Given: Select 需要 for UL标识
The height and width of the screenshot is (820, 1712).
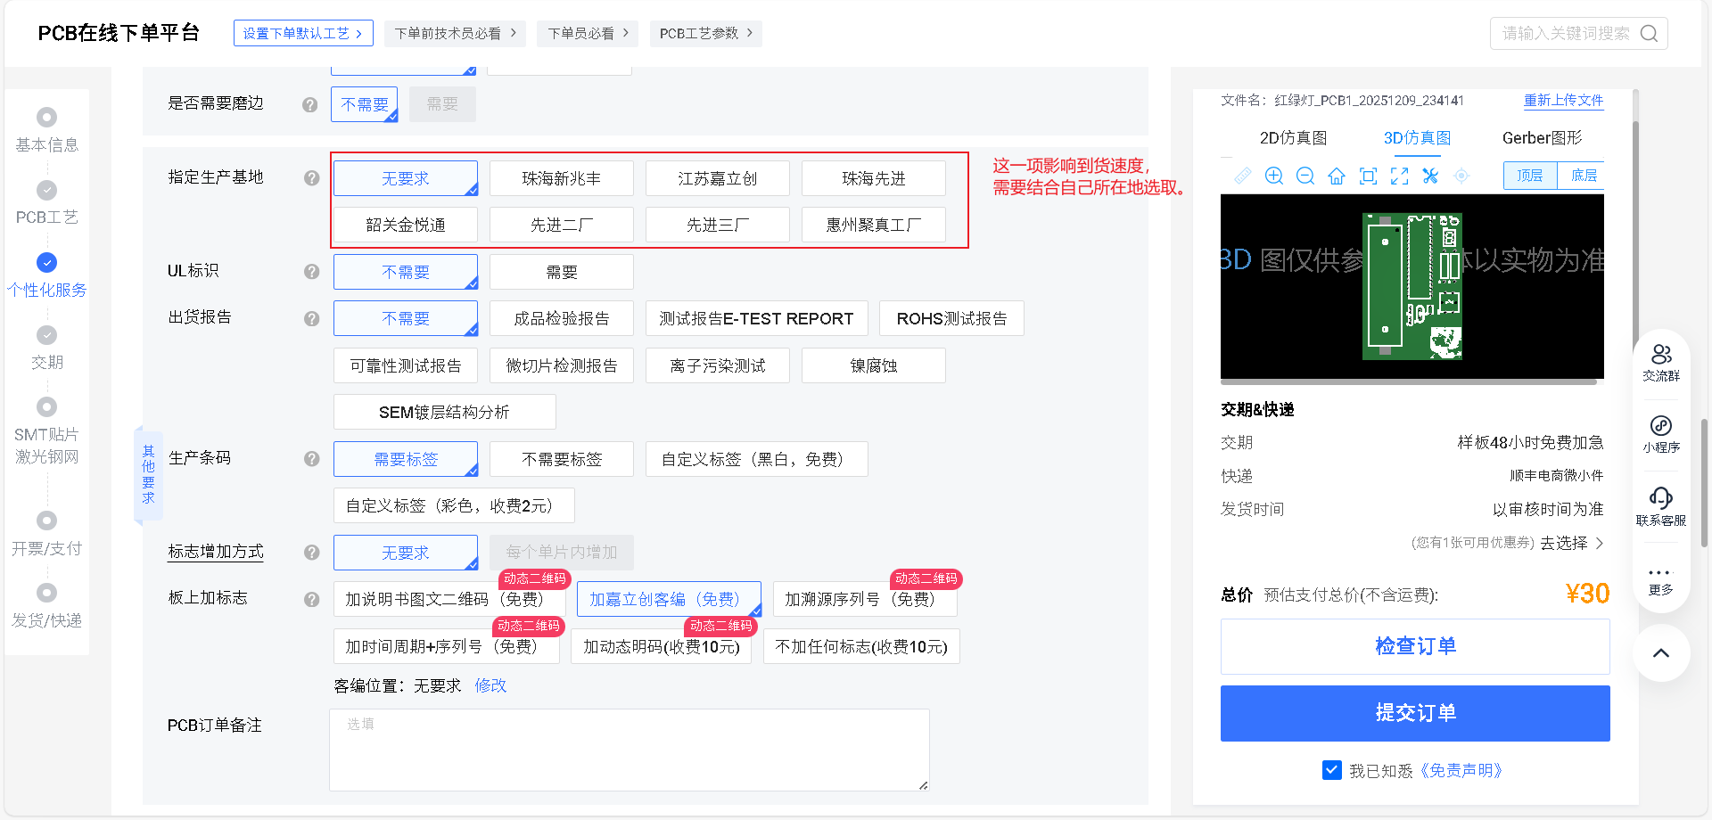Looking at the screenshot, I should click(560, 271).
